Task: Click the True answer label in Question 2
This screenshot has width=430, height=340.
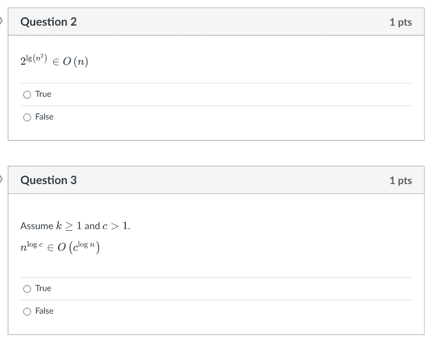Action: click(x=44, y=94)
